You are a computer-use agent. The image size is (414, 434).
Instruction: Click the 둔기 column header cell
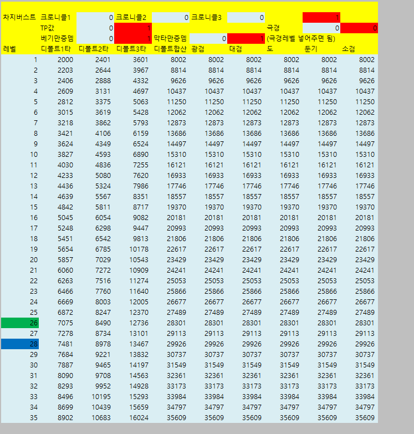click(x=321, y=49)
